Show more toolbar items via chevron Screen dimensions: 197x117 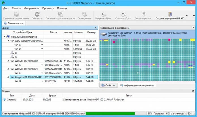(194, 16)
